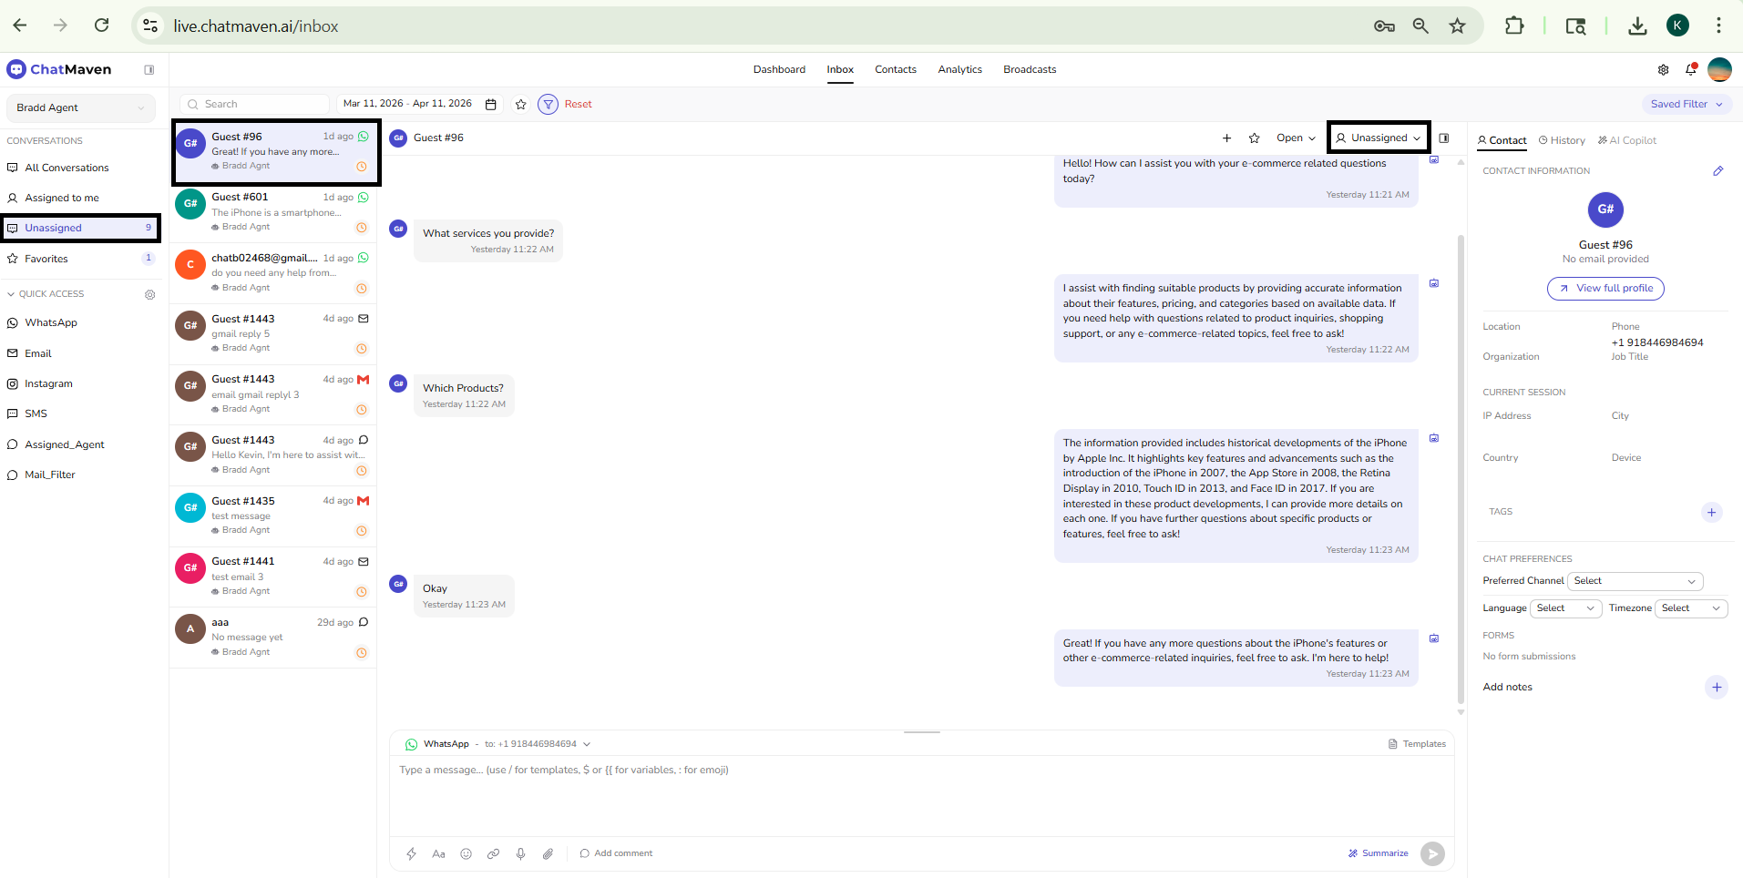The image size is (1743, 878).
Task: Open quick actions with the lightning bolt icon
Action: [411, 853]
